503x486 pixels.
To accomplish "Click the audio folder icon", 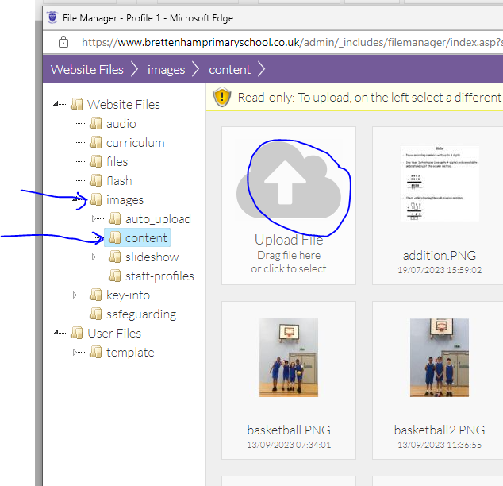I will [95, 123].
